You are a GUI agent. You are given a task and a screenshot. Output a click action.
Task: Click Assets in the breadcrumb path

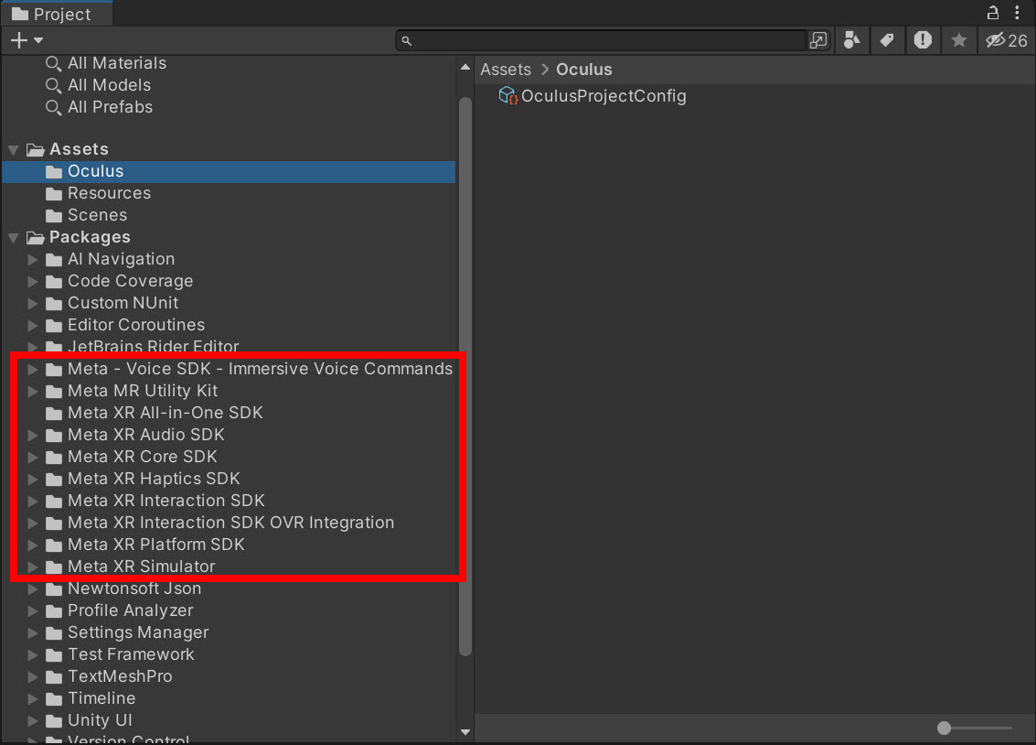click(506, 70)
